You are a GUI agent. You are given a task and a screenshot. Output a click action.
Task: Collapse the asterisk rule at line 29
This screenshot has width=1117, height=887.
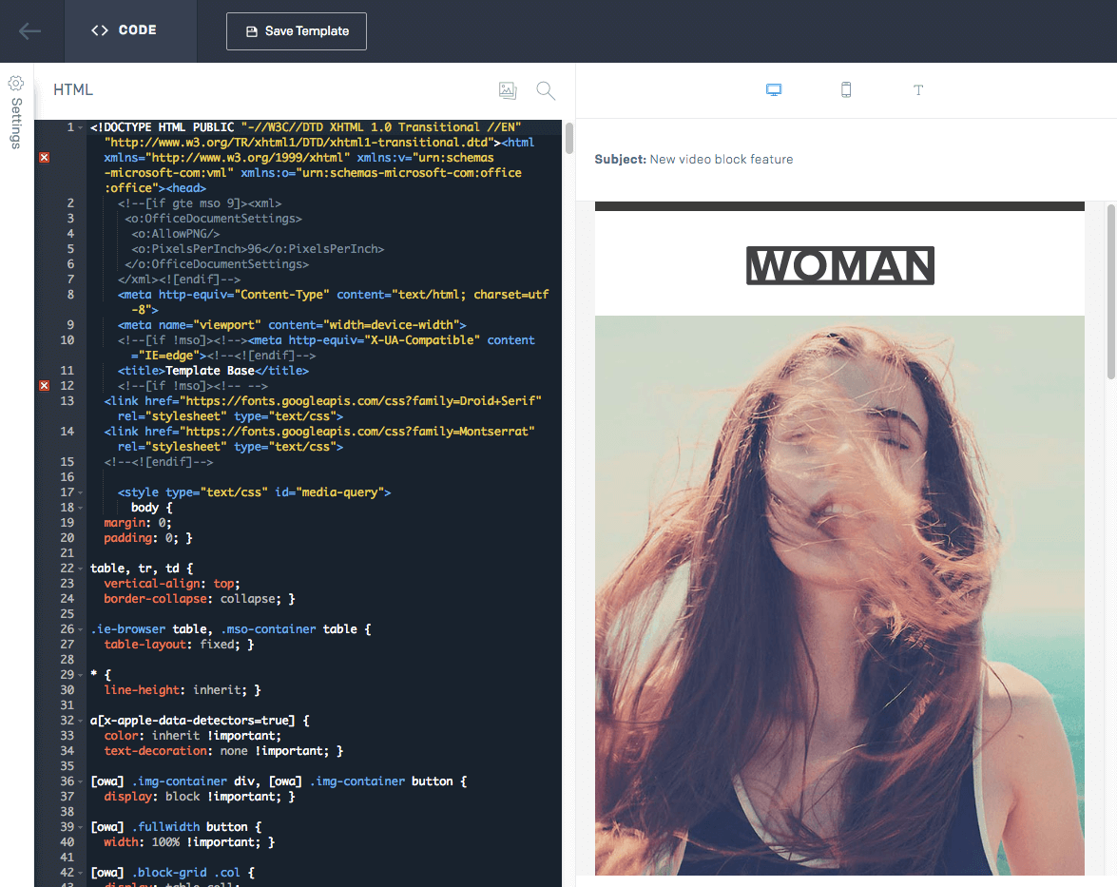point(81,675)
